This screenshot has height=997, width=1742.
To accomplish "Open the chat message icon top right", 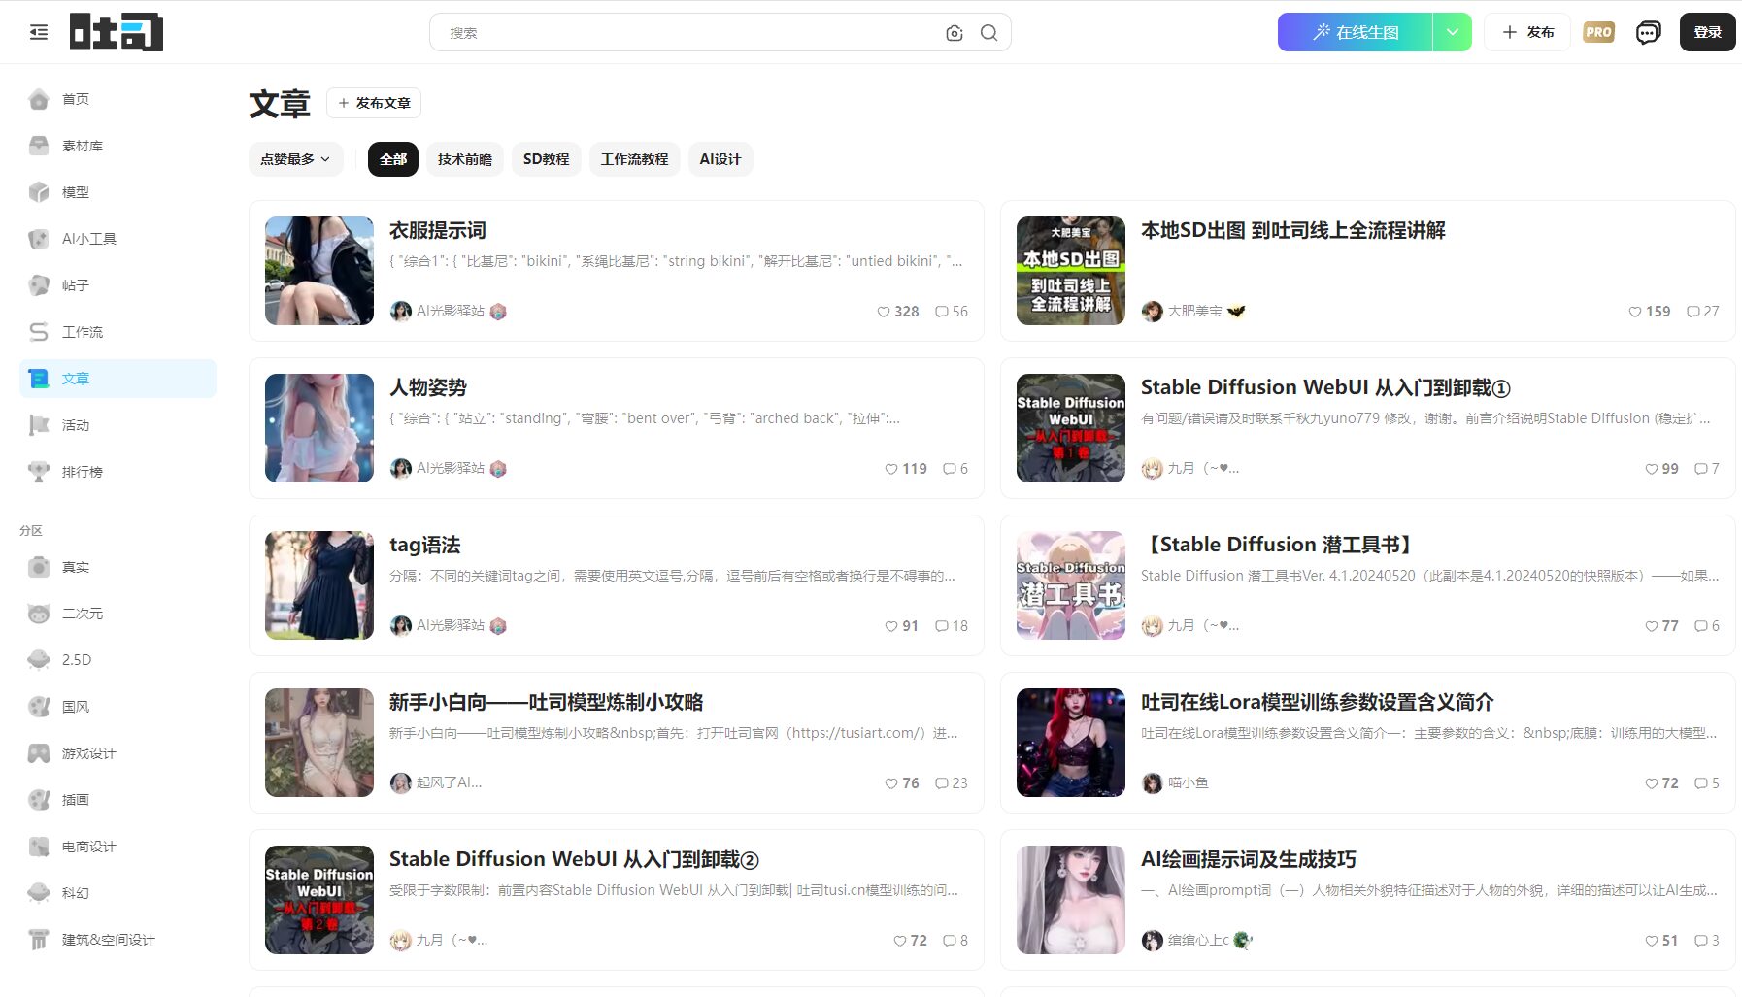I will tap(1649, 32).
